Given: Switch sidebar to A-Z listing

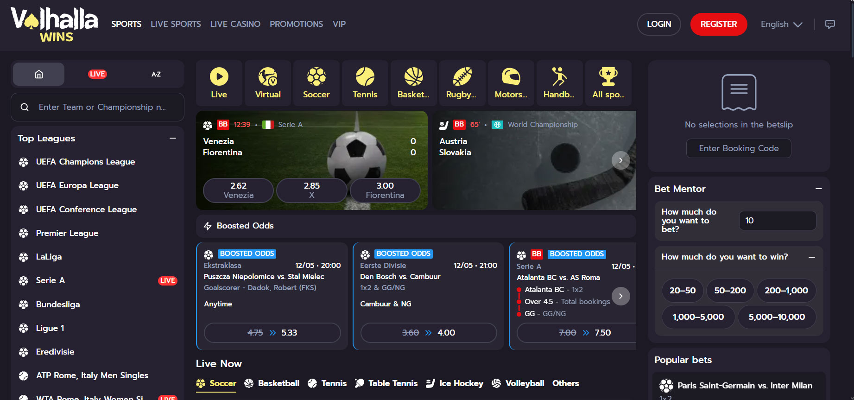Looking at the screenshot, I should tap(156, 74).
